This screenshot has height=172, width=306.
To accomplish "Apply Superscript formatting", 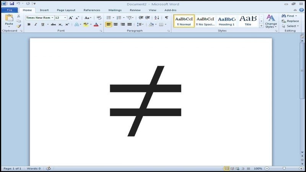I will (67, 24).
